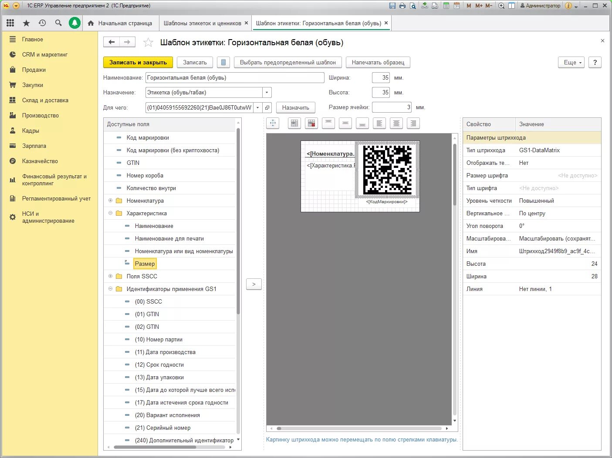Click Выбрать предопределенный шаблон button

pos(288,62)
